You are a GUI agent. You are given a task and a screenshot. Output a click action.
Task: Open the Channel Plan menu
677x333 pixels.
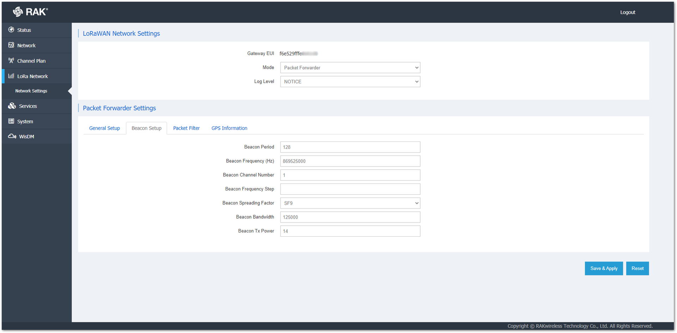click(x=37, y=61)
